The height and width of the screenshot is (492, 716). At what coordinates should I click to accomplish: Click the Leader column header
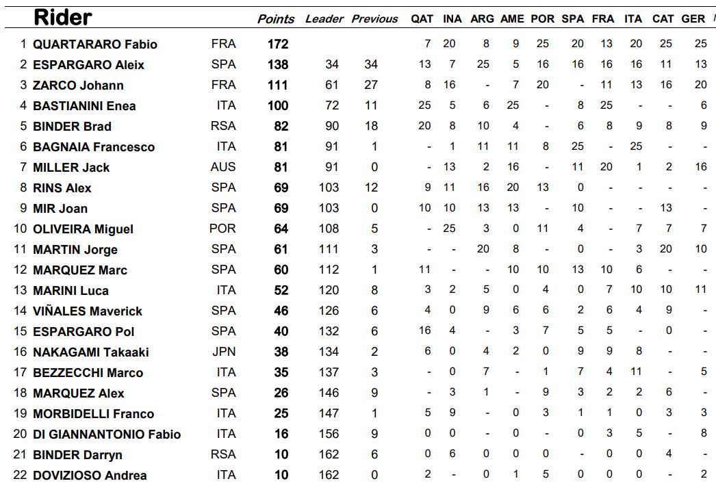[x=324, y=19]
